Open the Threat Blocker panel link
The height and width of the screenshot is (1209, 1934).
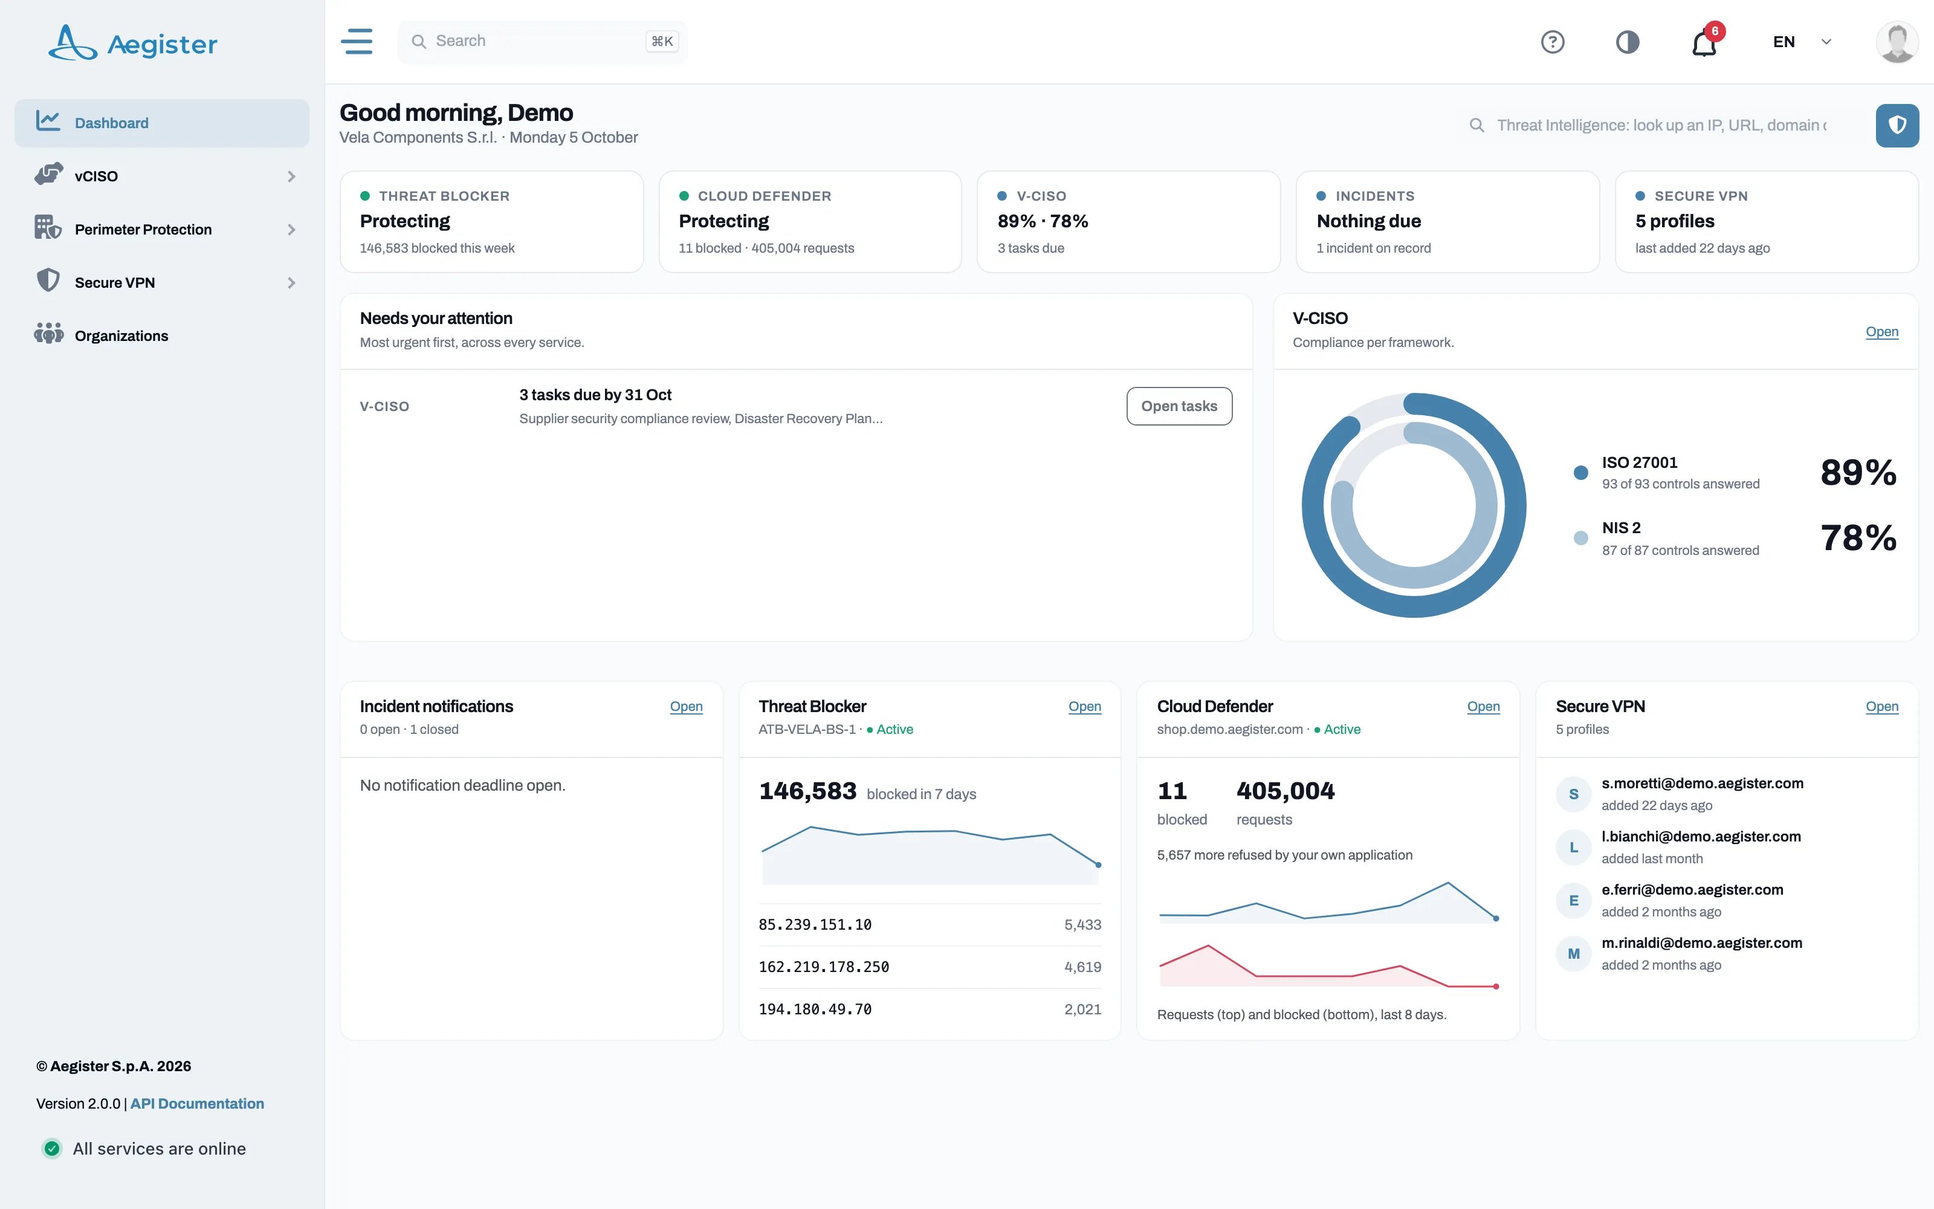pyautogui.click(x=1084, y=707)
